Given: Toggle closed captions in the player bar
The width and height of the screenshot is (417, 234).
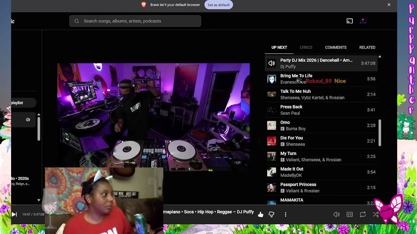Looking at the screenshot, I should (x=350, y=214).
